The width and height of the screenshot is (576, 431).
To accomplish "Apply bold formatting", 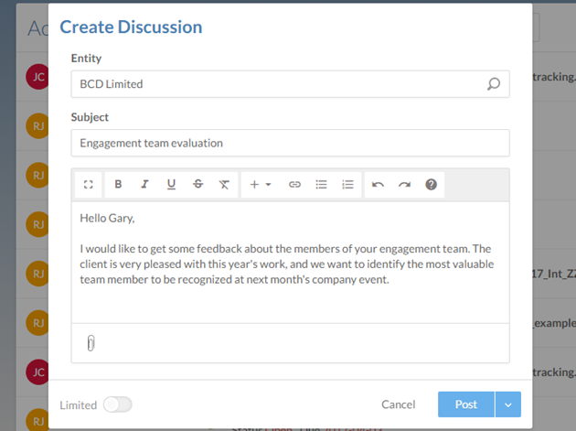I will point(118,184).
